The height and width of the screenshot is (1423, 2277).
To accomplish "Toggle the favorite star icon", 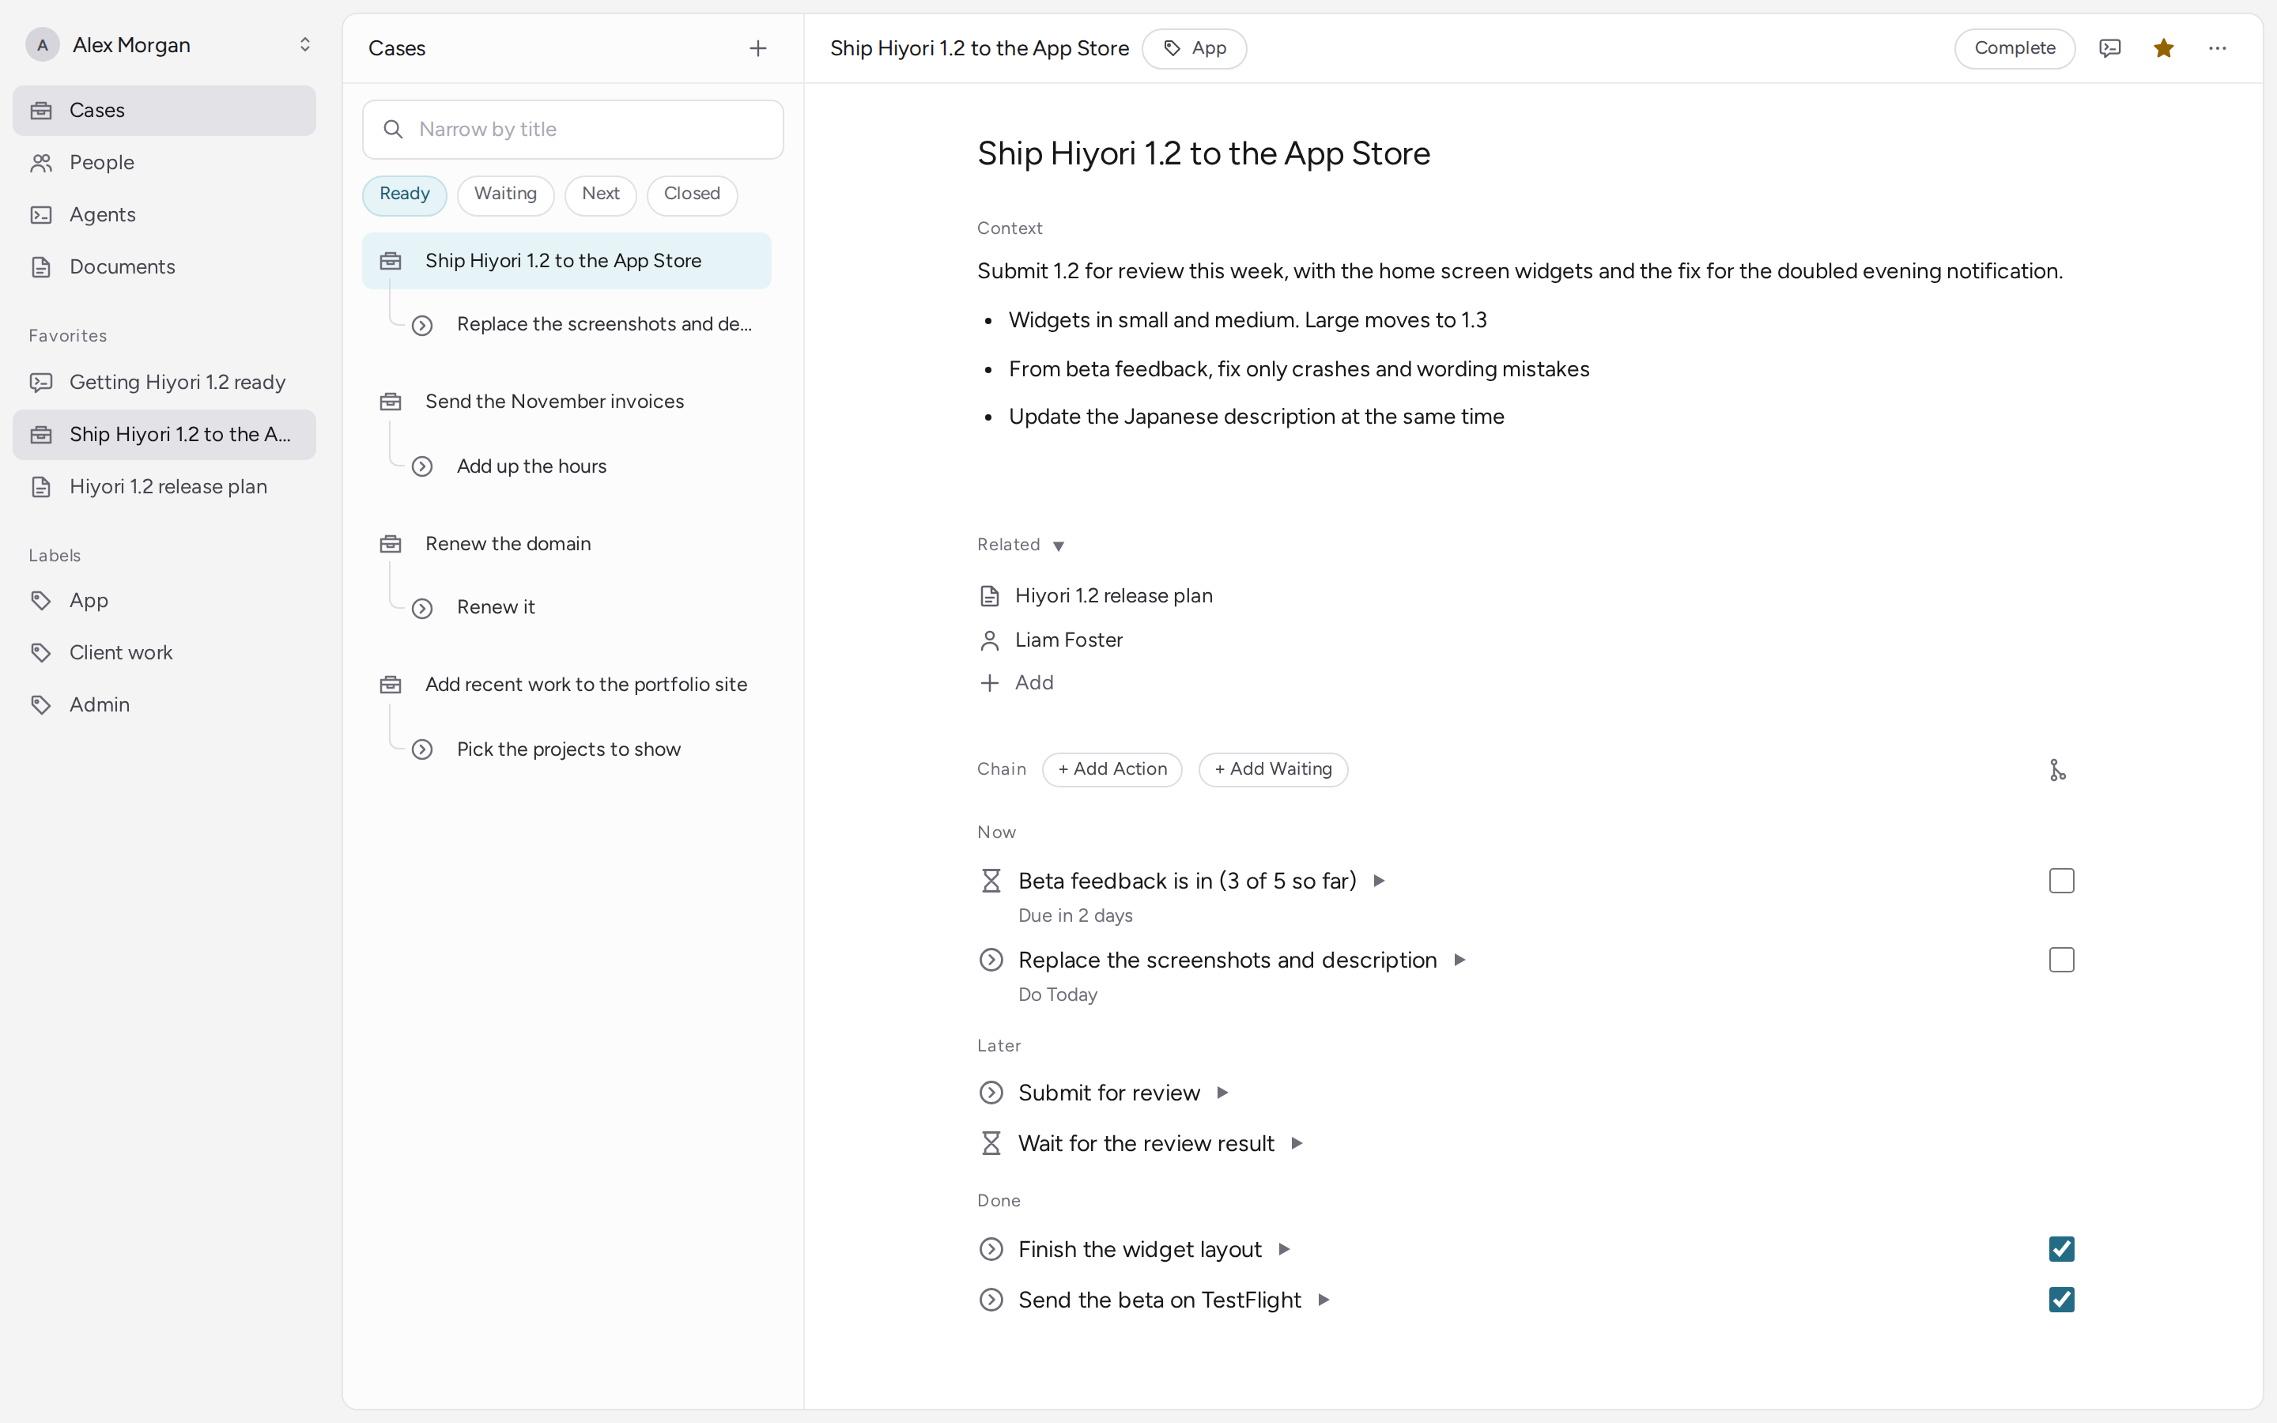I will tap(2163, 48).
